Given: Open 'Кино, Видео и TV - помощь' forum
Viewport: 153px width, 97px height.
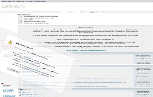Looking at the screenshot, I should point(30,95).
